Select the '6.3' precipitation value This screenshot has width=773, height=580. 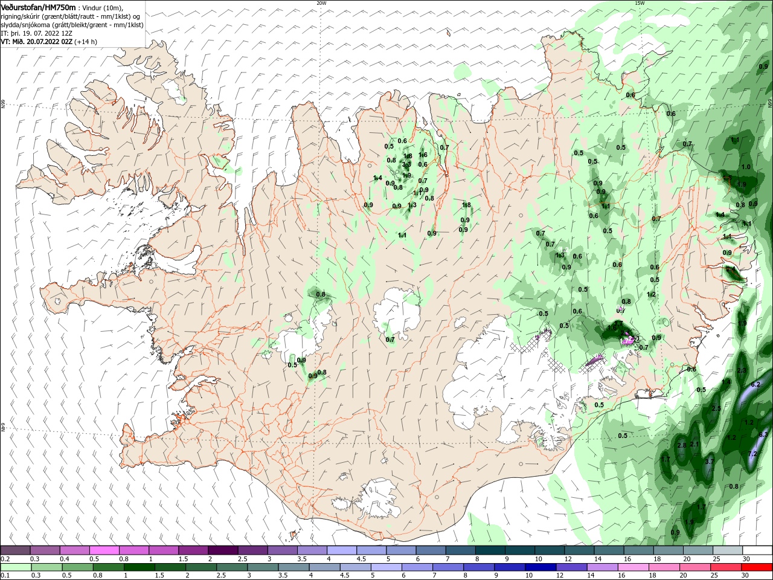click(763, 434)
